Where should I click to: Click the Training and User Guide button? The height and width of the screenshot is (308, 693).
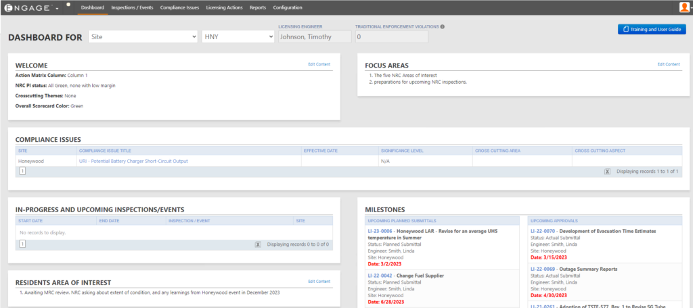tap(652, 29)
